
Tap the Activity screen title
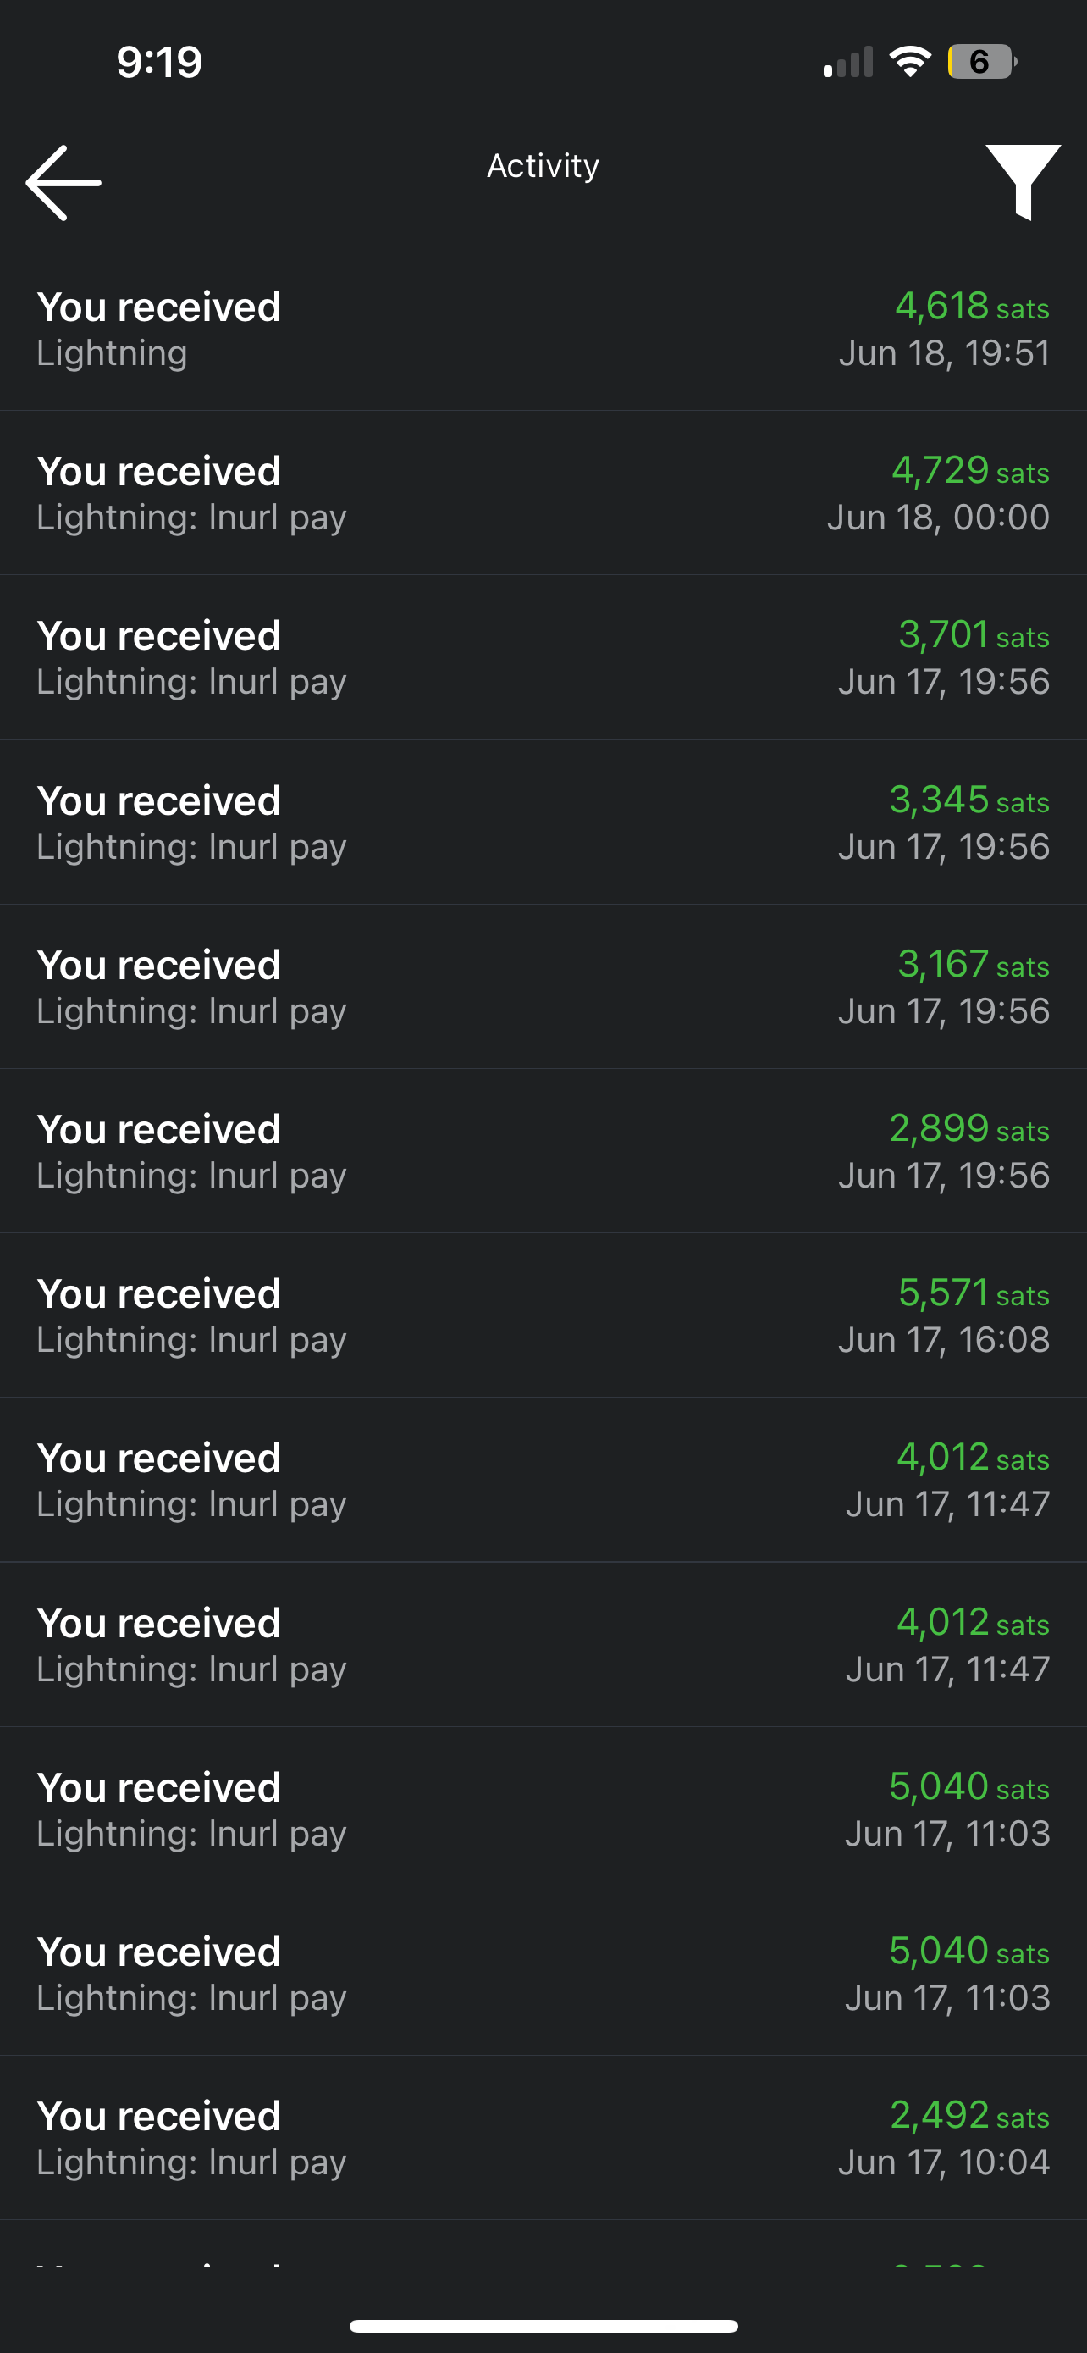coord(543,165)
